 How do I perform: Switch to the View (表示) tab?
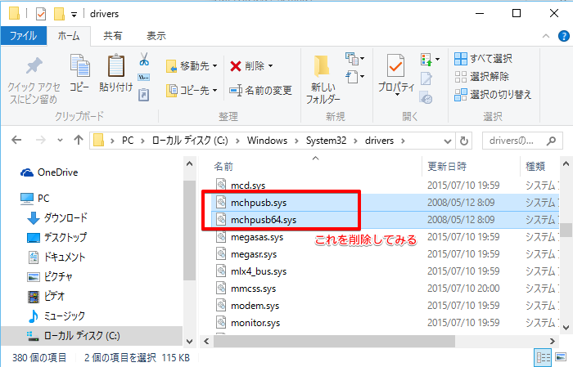pyautogui.click(x=156, y=36)
